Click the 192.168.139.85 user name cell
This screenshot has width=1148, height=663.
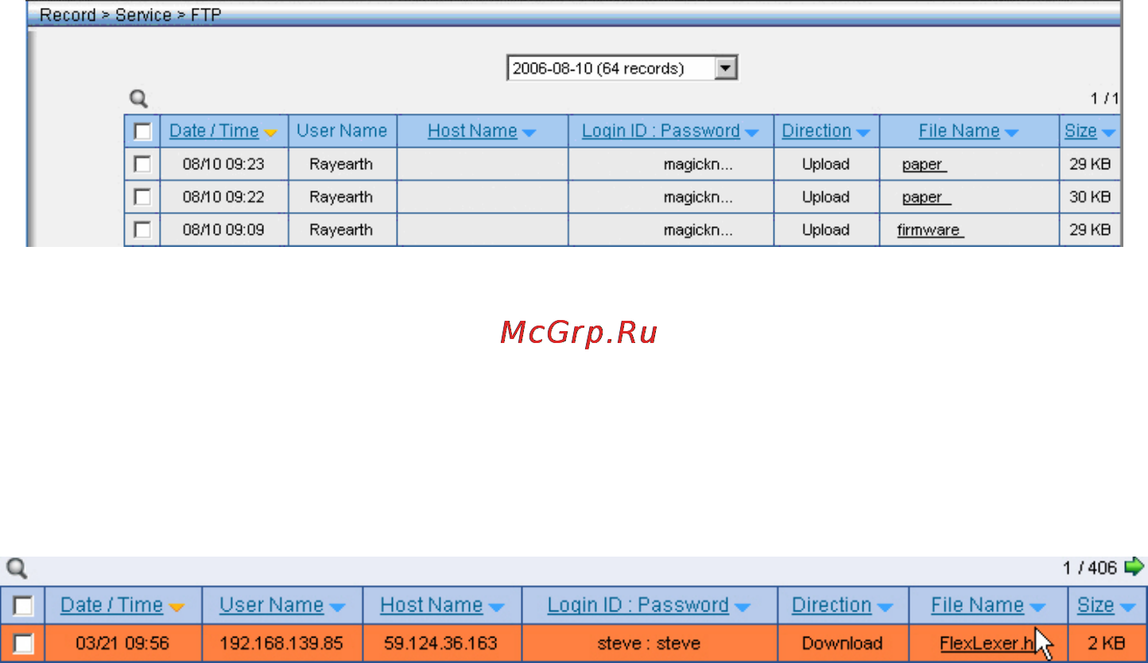click(x=282, y=643)
